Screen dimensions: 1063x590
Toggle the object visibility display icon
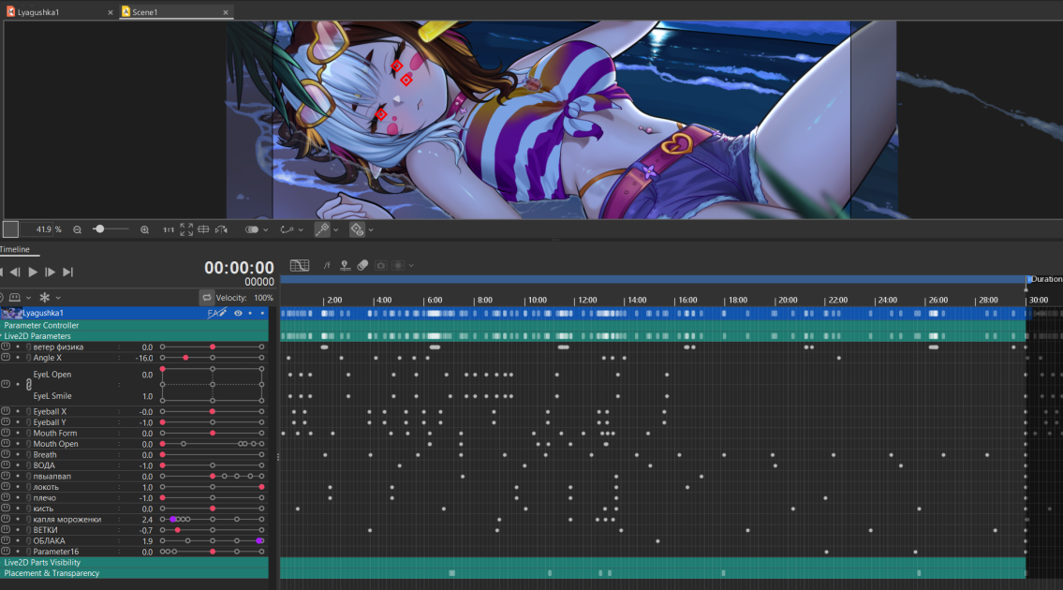click(357, 229)
